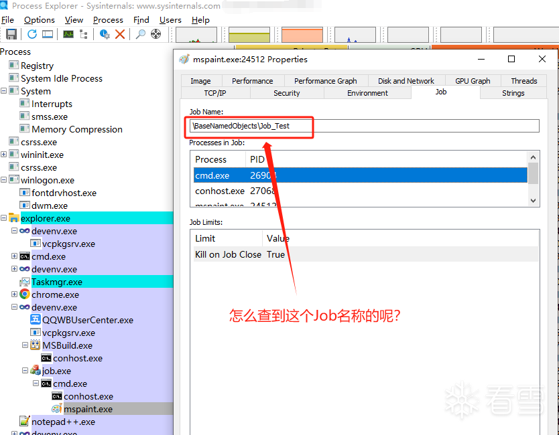Click the chrome.exe process icon
Image resolution: width=559 pixels, height=435 pixels.
pos(25,294)
